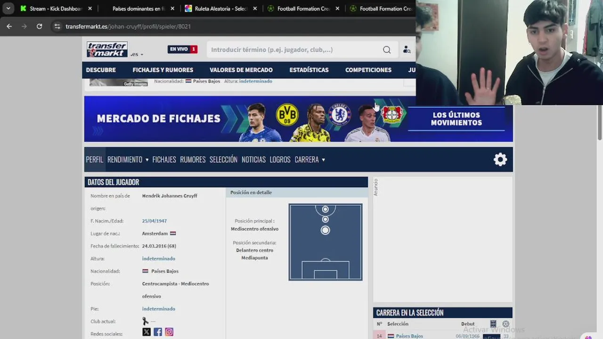Viewport: 603px width, 339px height.
Task: Close the Stream - Kick Dashboard tab
Action: coord(90,8)
